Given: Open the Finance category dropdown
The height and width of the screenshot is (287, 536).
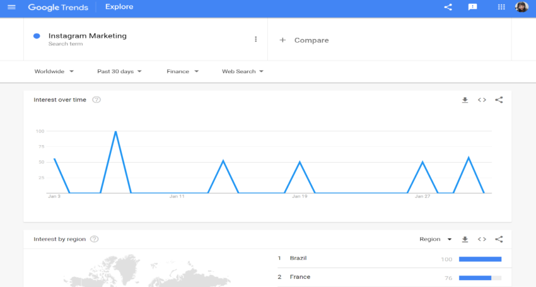Looking at the screenshot, I should click(x=182, y=71).
